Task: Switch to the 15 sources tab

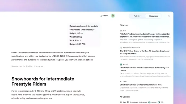Action: coord(153,16)
